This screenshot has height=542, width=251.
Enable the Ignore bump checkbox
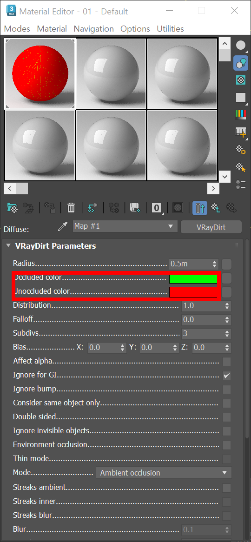(x=227, y=390)
